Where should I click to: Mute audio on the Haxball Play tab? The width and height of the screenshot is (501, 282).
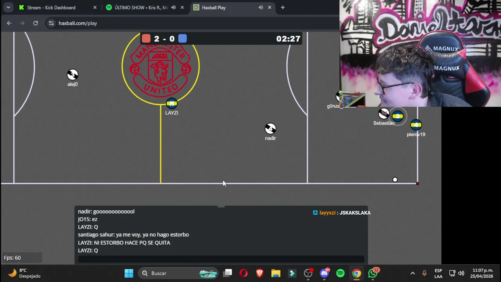point(261,7)
